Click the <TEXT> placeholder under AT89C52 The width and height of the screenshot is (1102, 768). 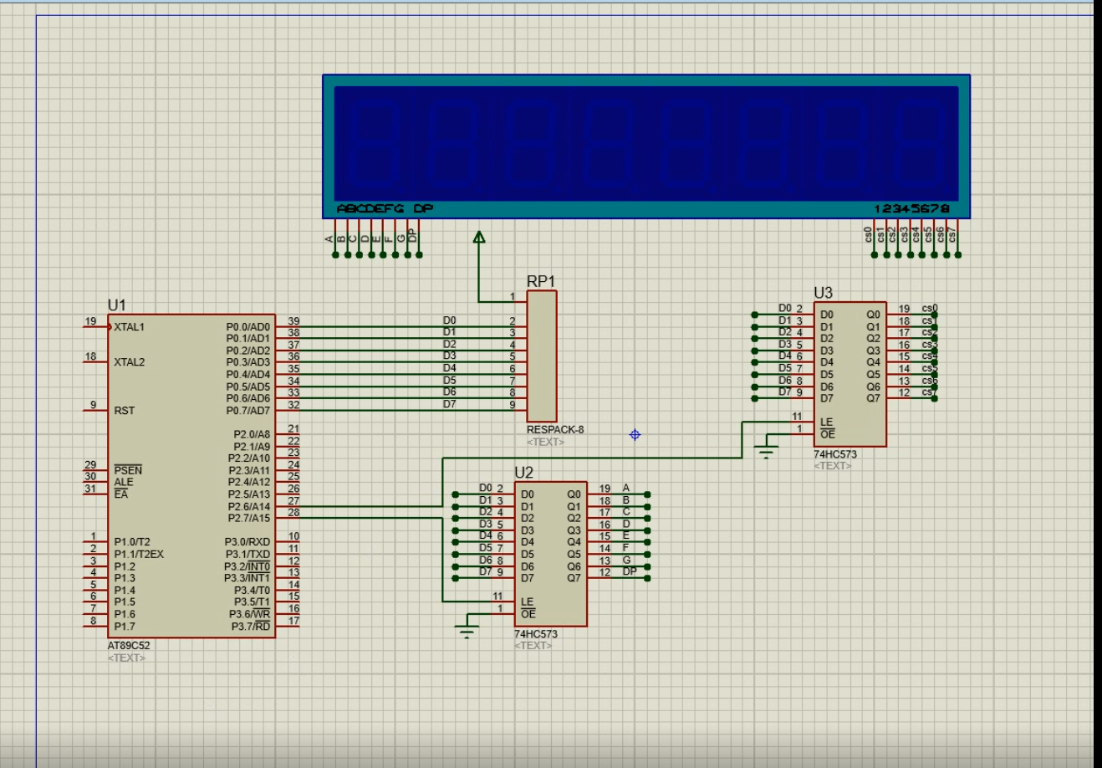pos(126,658)
